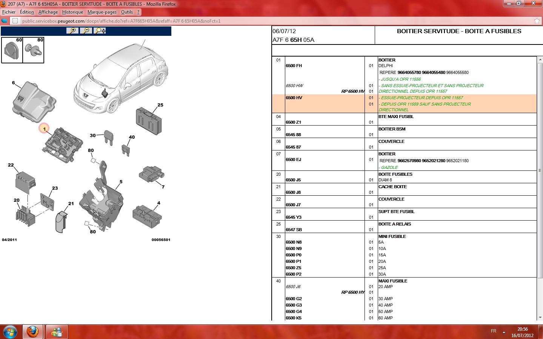Click part reference 6500 J7
The height and width of the screenshot is (339, 543).
[x=293, y=205]
